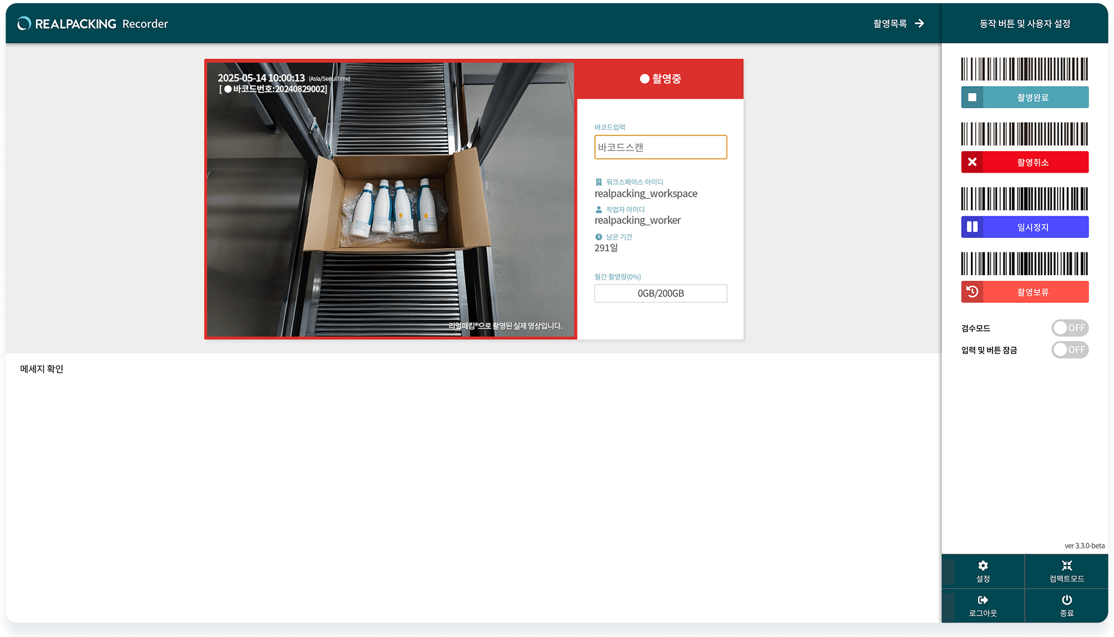Log out using the 로그아웃 icon
1114x637 pixels.
[982, 600]
